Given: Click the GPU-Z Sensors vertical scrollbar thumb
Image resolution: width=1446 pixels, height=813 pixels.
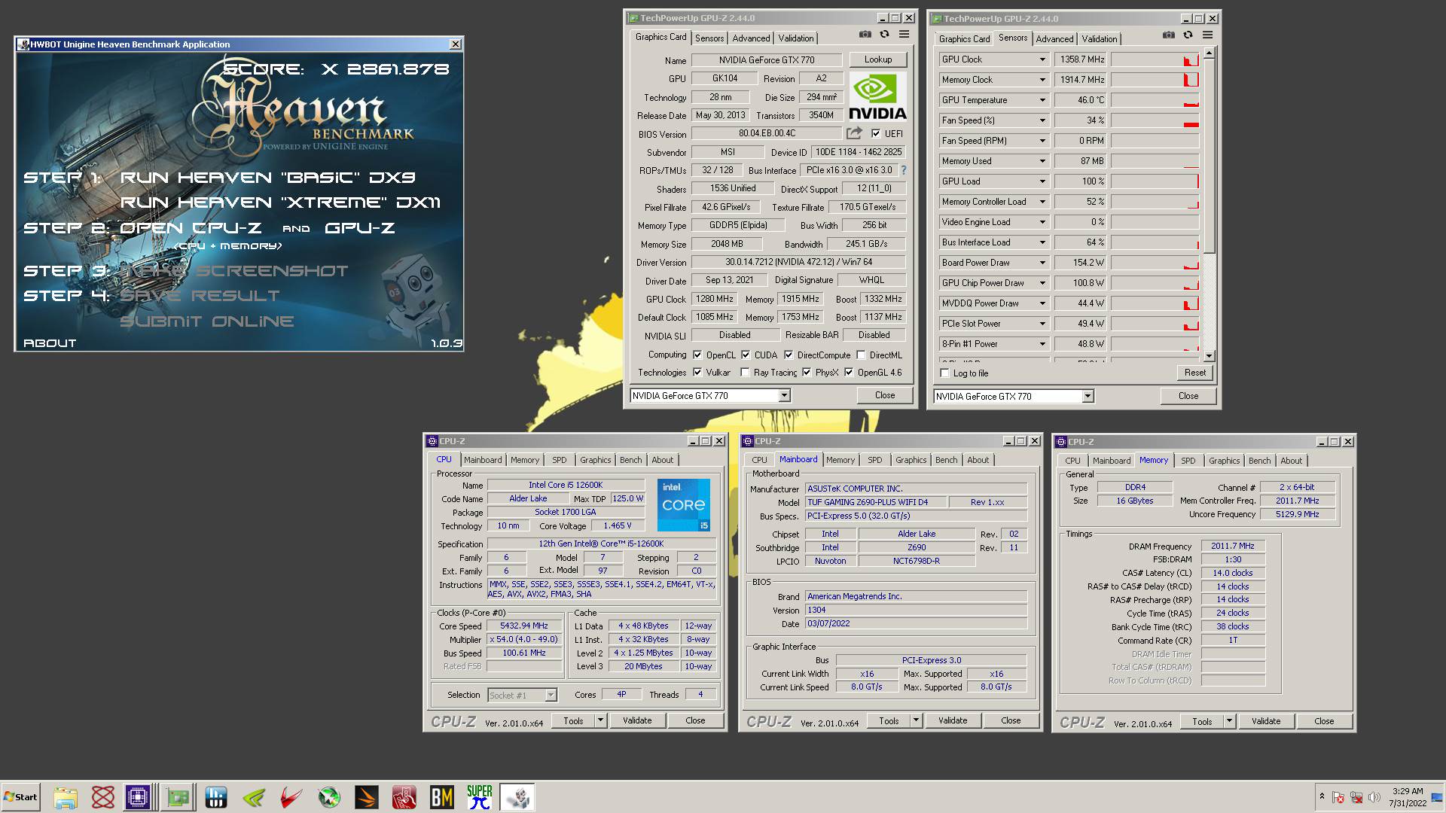Looking at the screenshot, I should pyautogui.click(x=1209, y=156).
